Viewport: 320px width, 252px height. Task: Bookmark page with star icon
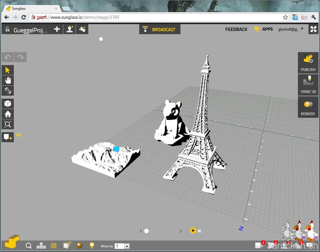[x=285, y=17]
